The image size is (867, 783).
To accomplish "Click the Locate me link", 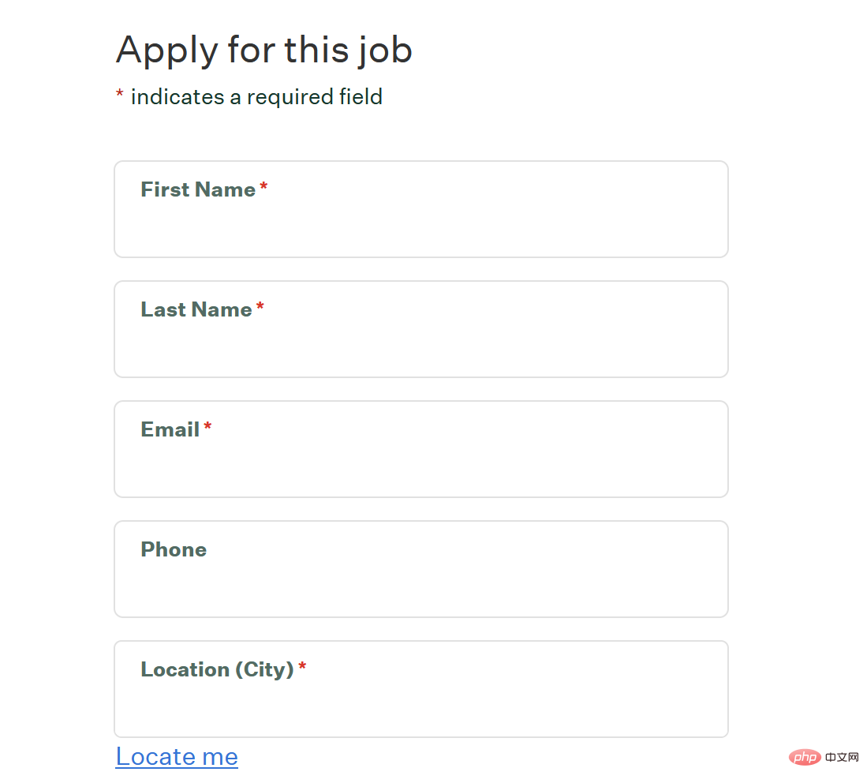I will pos(177,757).
